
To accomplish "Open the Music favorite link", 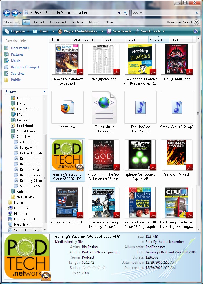I will pos(16,61).
